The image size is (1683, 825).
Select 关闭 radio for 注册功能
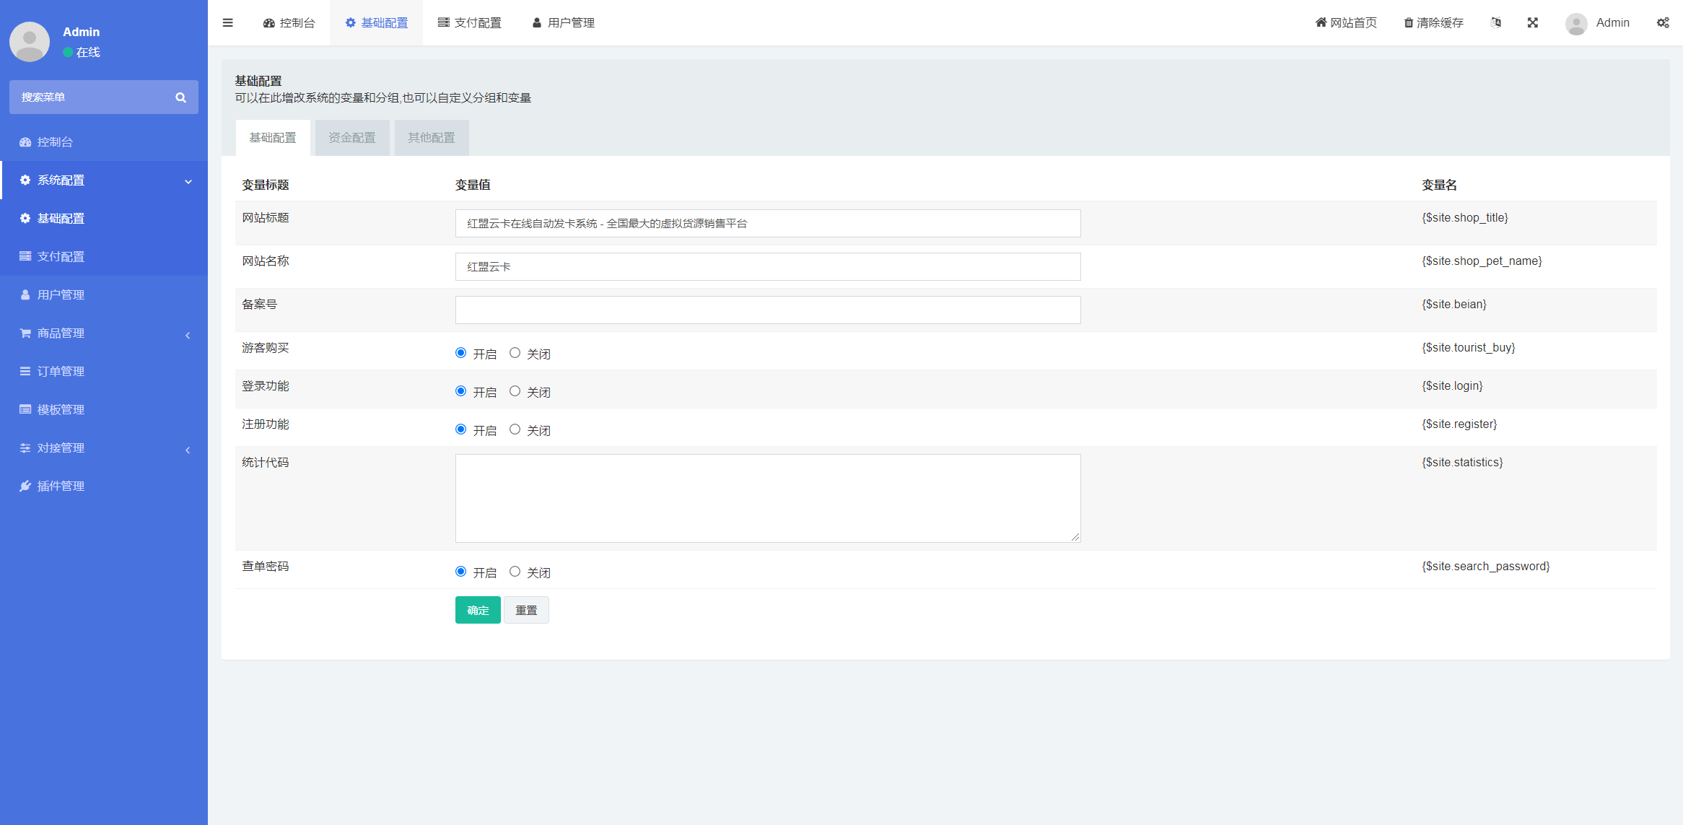(515, 429)
